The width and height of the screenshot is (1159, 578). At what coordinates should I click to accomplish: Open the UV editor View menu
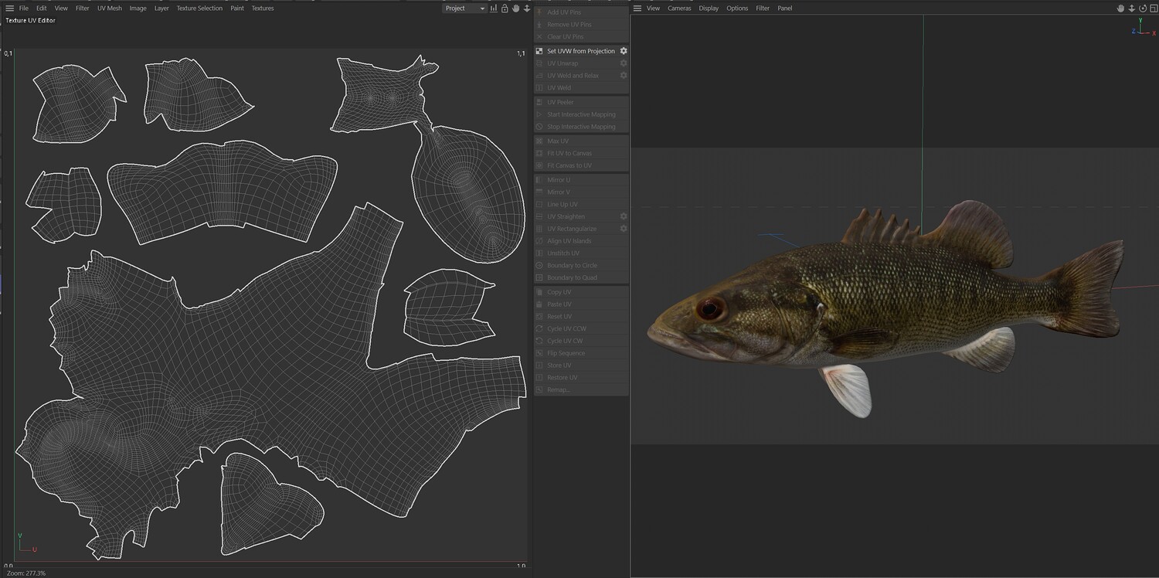click(x=61, y=8)
